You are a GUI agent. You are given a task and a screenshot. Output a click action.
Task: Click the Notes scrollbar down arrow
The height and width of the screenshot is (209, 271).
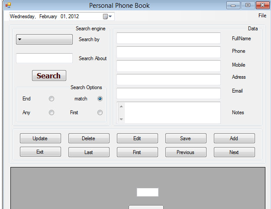coord(121,119)
